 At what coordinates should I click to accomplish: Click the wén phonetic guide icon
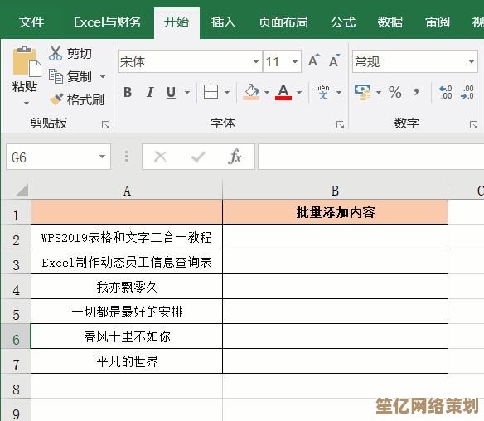tap(322, 92)
